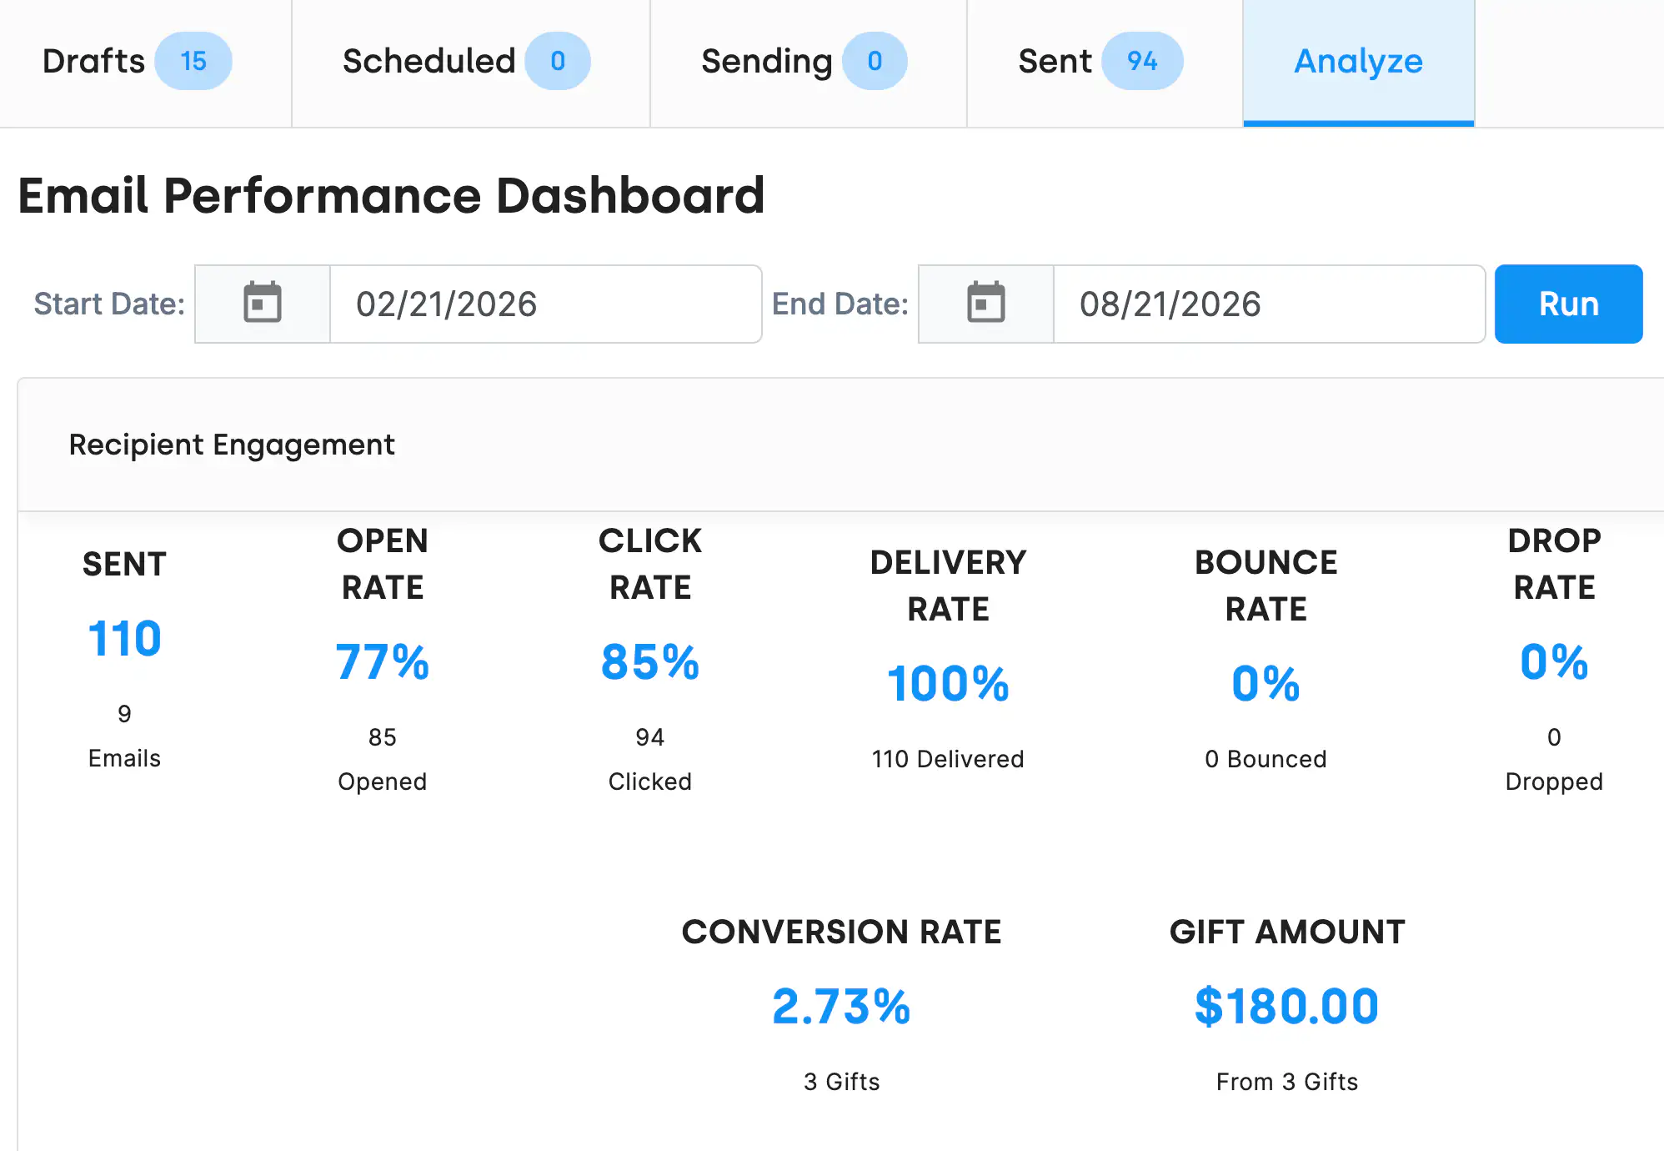Viewport: 1664px width, 1151px height.
Task: Click the Start Date label
Action: tap(109, 304)
